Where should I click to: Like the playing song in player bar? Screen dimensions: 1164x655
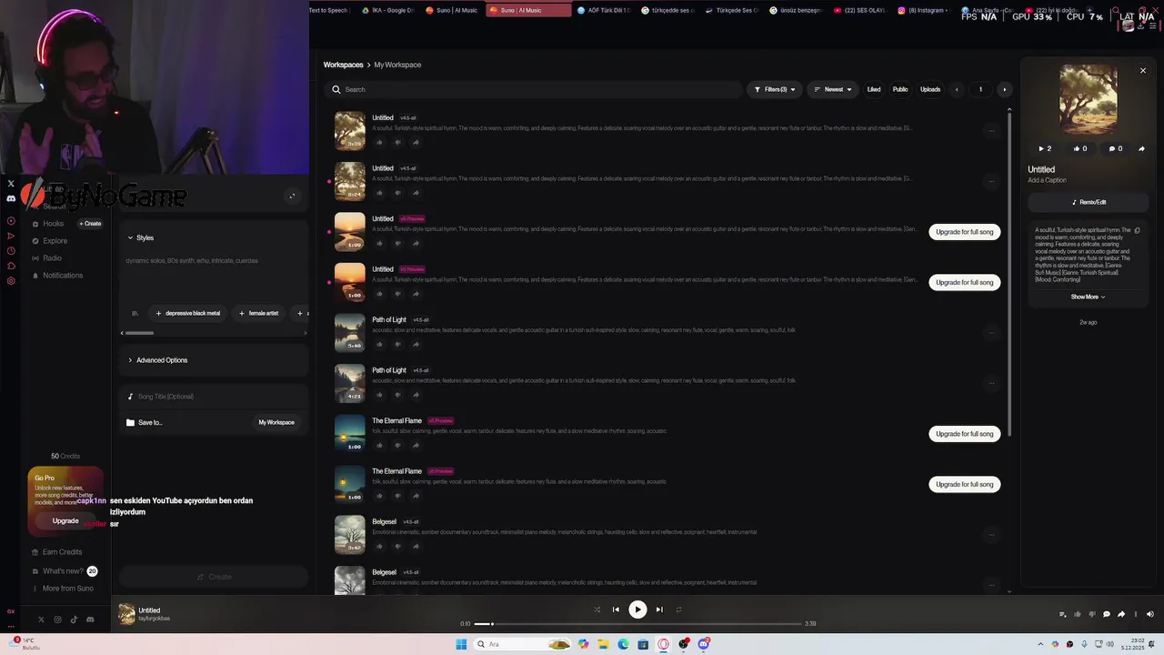tap(1078, 614)
